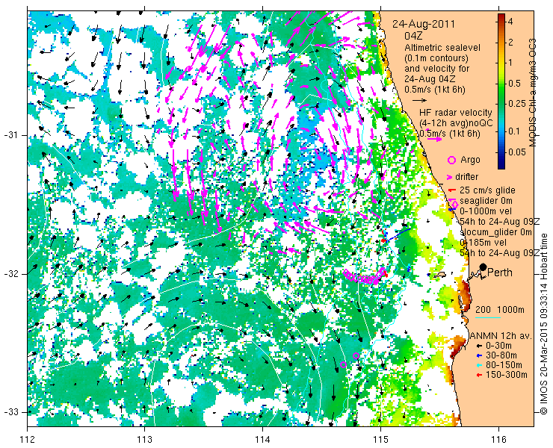Image resolution: width=553 pixels, height=448 pixels.
Task: Click the colorbar tick label '0.05'
Action: coord(516,152)
